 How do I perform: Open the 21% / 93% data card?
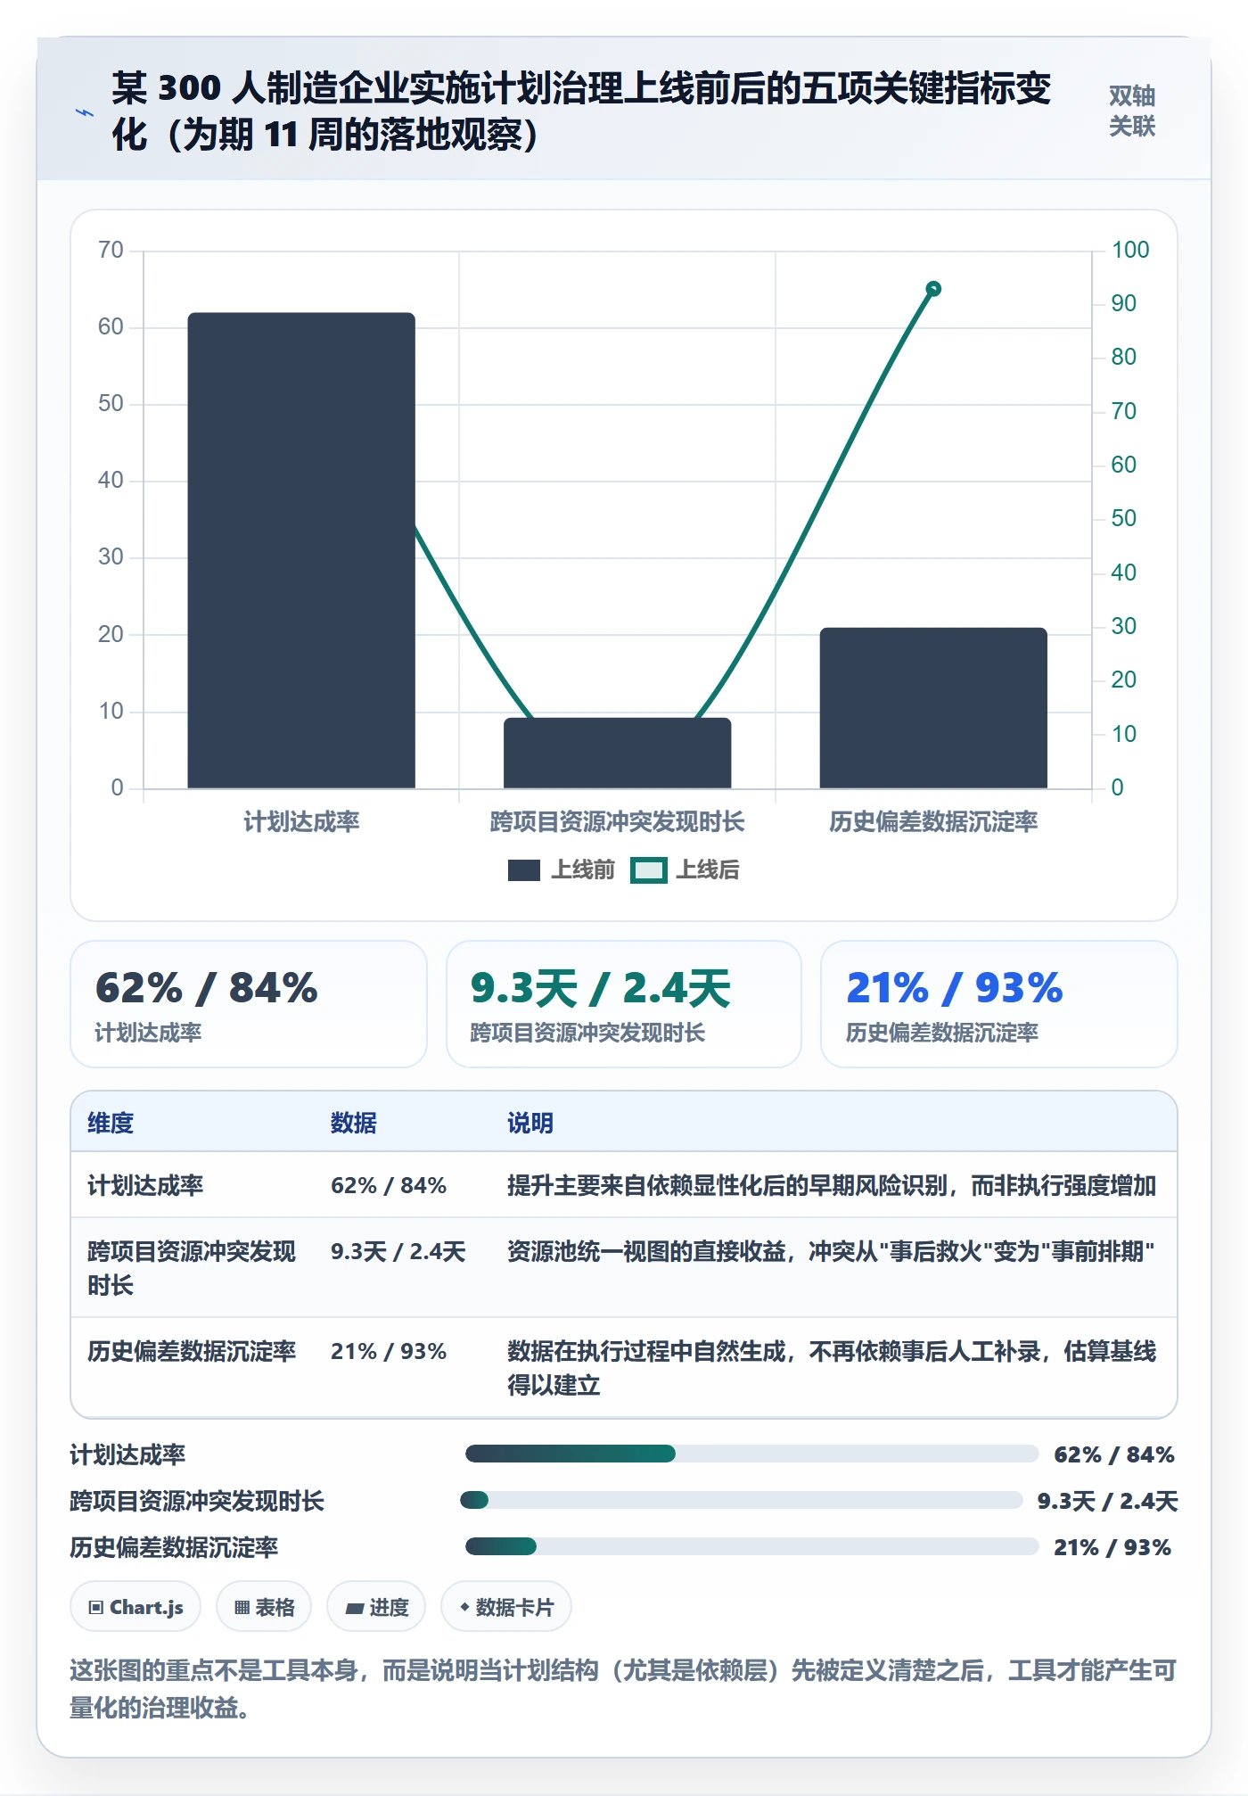point(999,1004)
